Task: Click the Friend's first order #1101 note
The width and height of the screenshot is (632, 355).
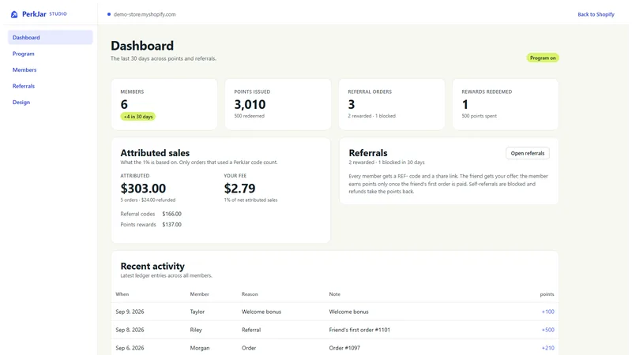Action: tap(359, 330)
